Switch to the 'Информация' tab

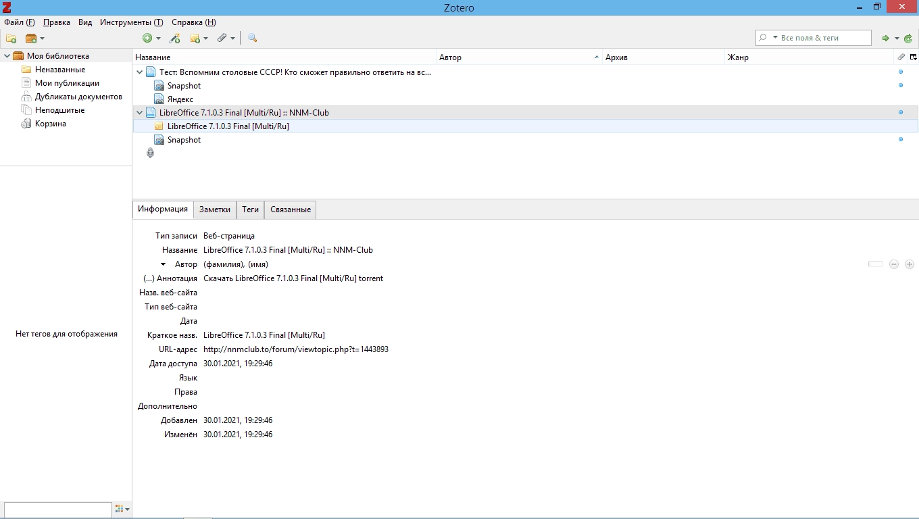click(163, 209)
